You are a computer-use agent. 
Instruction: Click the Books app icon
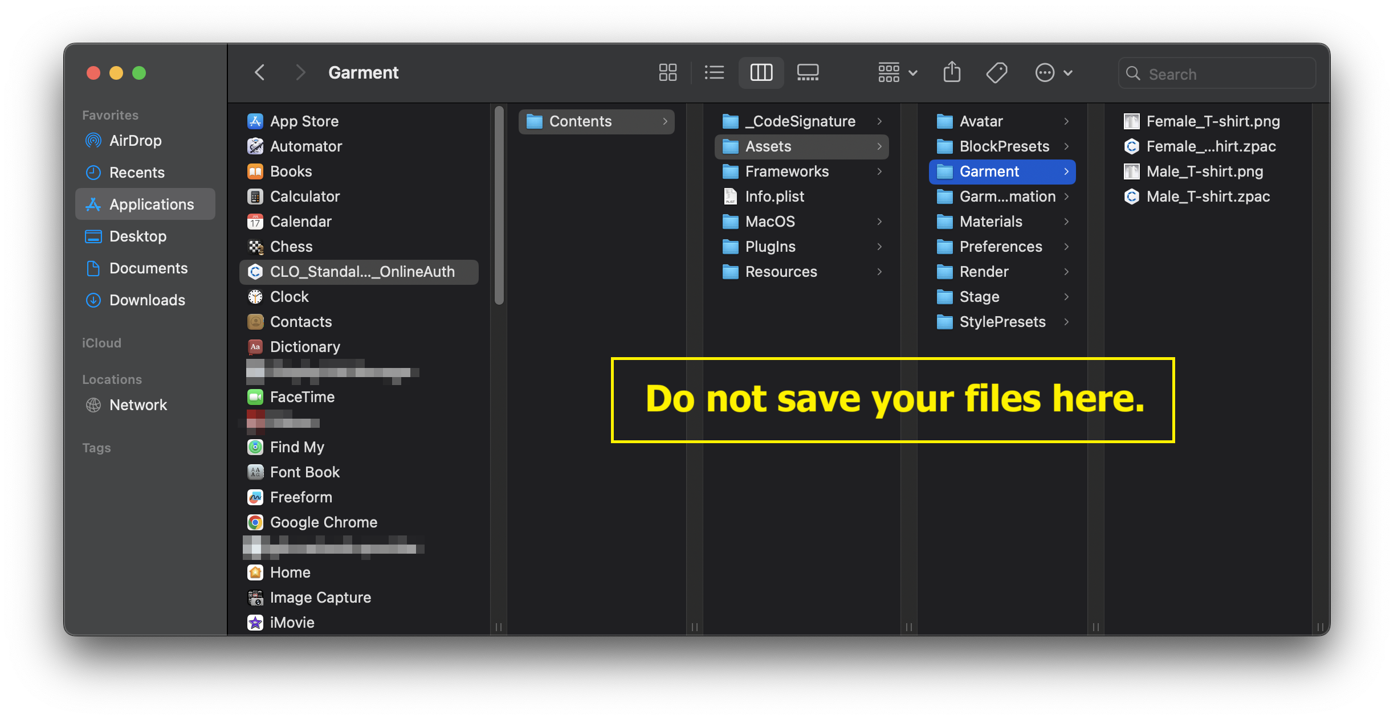pyautogui.click(x=255, y=171)
